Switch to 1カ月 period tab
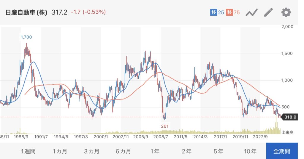Image resolution: width=304 pixels, height=159 pixels. click(x=60, y=151)
